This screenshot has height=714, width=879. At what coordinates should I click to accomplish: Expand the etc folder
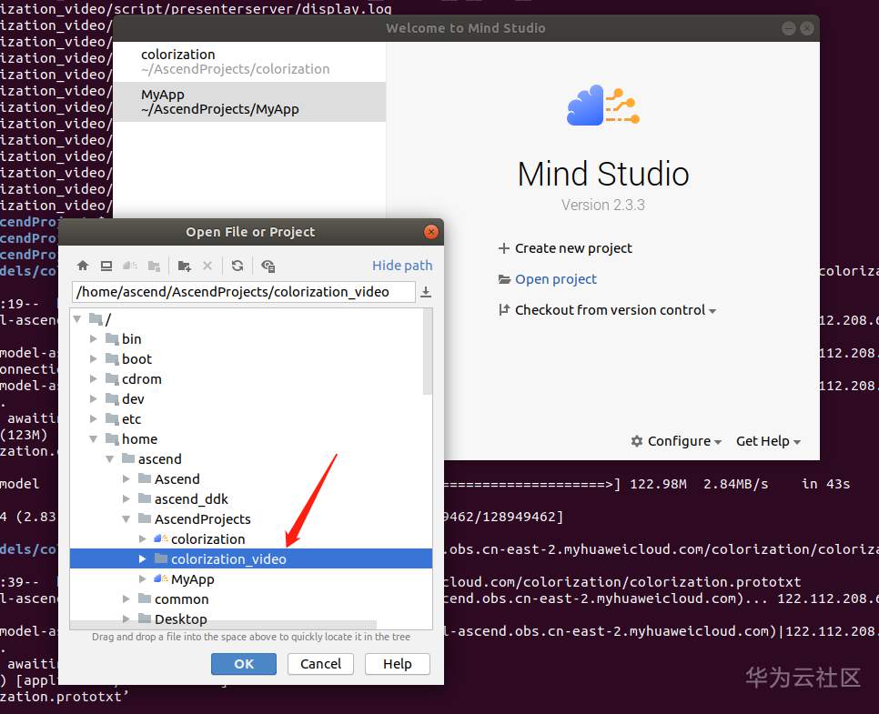click(x=94, y=419)
